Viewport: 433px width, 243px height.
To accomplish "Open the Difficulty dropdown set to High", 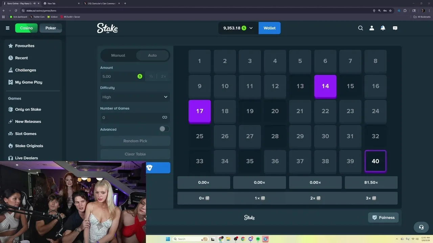I will tap(135, 97).
